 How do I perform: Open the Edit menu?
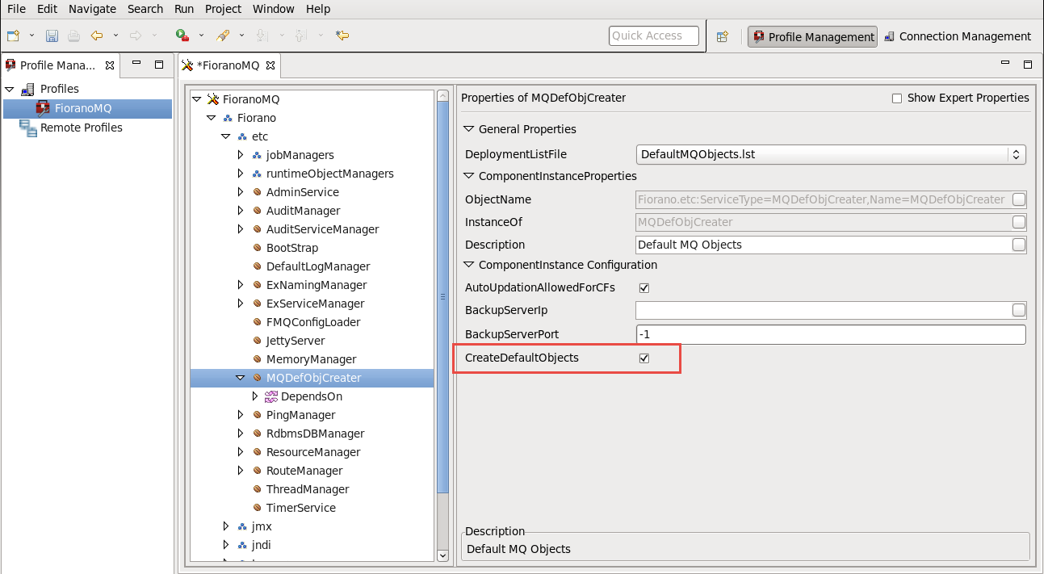click(x=47, y=9)
